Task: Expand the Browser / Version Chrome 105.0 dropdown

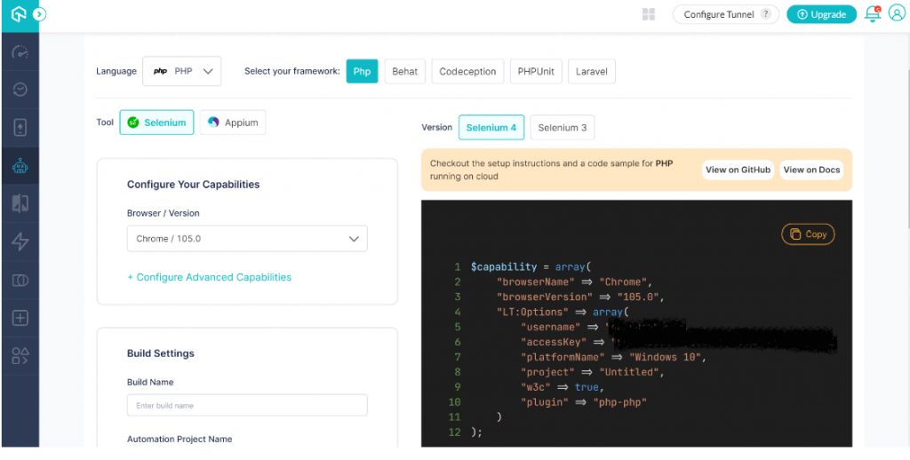Action: click(246, 239)
